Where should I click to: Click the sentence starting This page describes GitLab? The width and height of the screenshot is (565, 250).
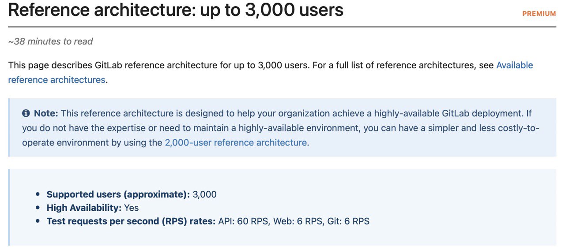(x=159, y=65)
